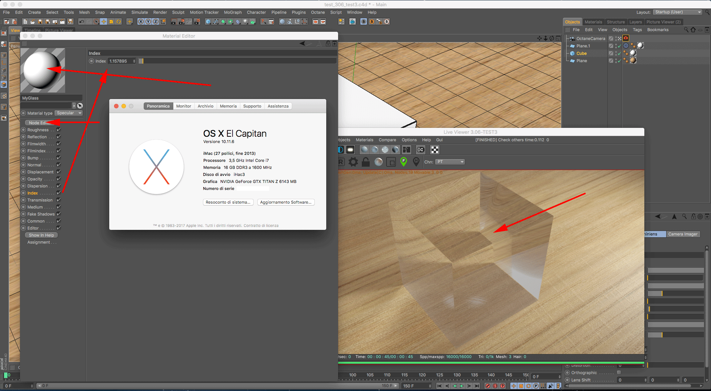The width and height of the screenshot is (711, 391).
Task: Click the stepper on the first Lens Shift field
Action: coord(645,380)
